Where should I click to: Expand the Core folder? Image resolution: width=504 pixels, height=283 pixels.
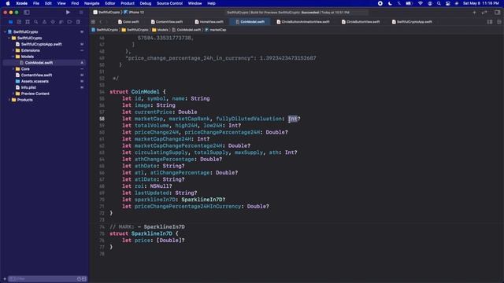click(x=13, y=69)
